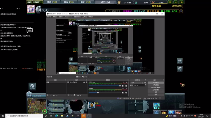The height and width of the screenshot is (118, 211).
Task: Open Task View on the taskbar
Action: (51, 116)
